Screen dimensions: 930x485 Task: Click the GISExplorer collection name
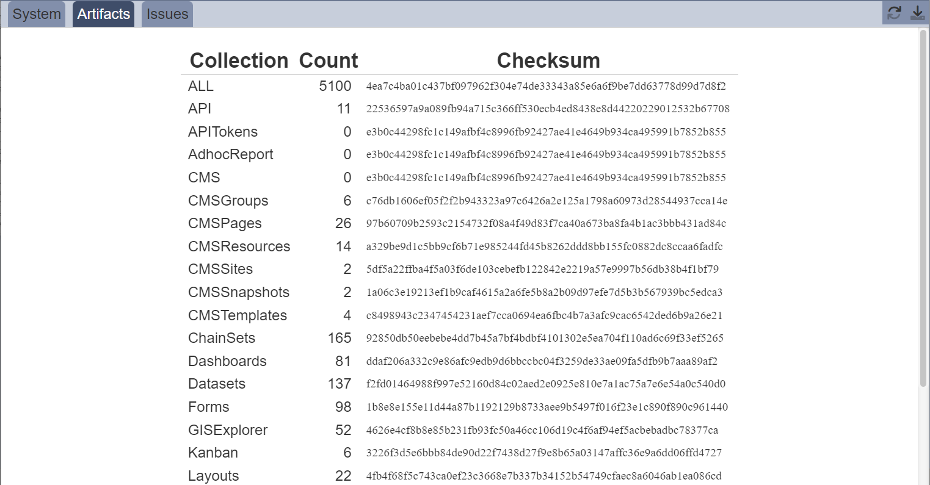tap(228, 430)
